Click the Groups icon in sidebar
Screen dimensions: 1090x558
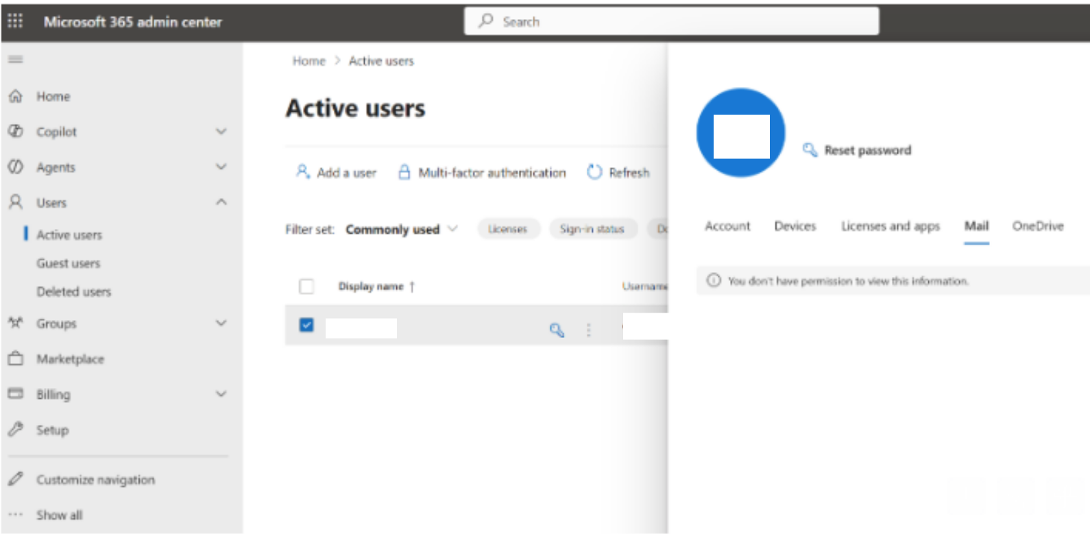(x=16, y=323)
